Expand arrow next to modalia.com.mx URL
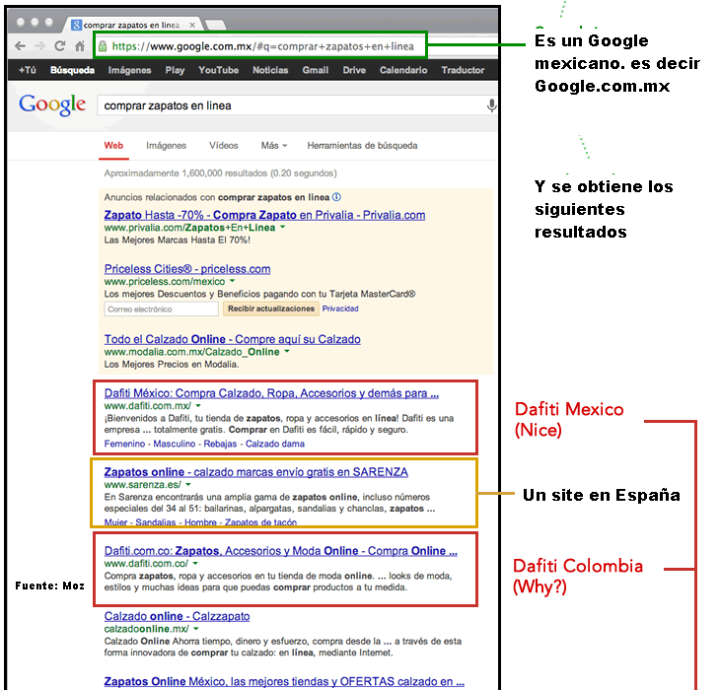Viewport: 720px width, 690px height. (x=287, y=352)
